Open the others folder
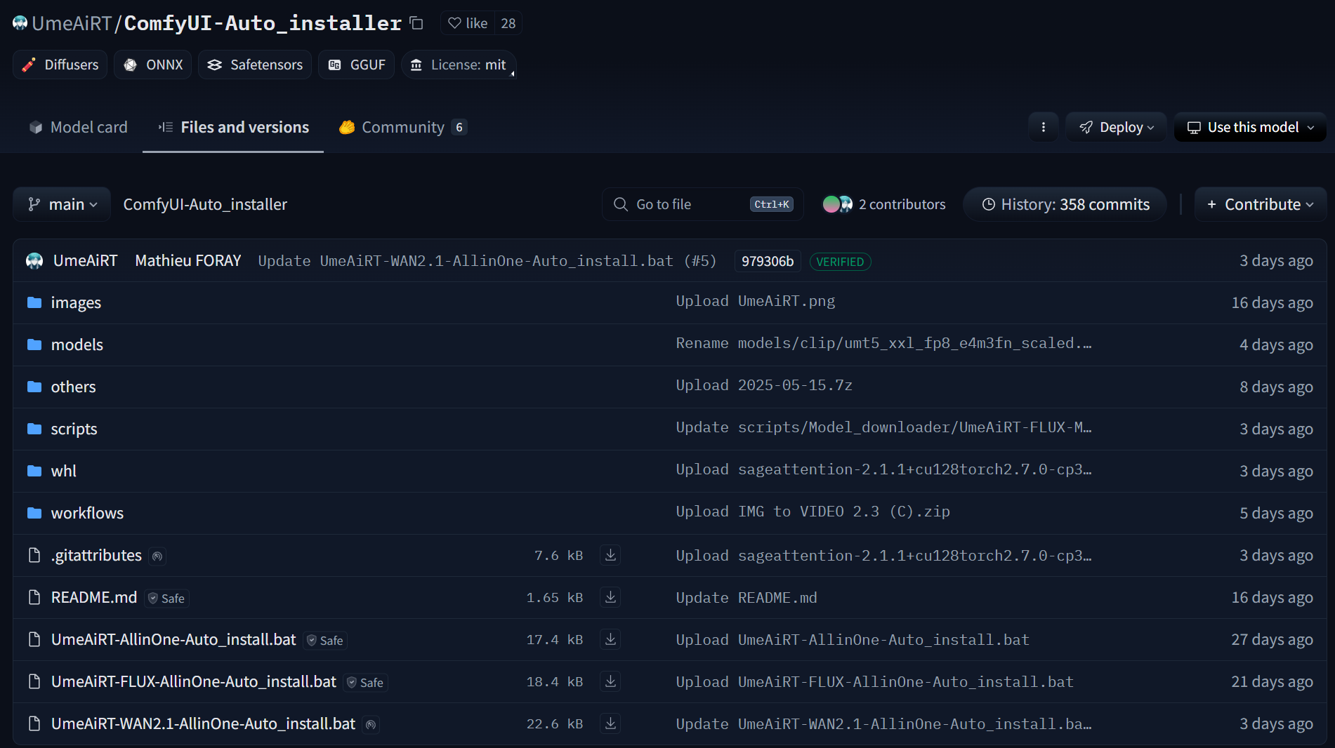The width and height of the screenshot is (1335, 748). coord(74,387)
